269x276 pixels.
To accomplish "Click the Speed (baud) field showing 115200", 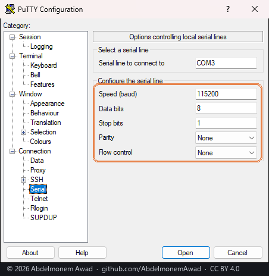I will click(x=226, y=94).
